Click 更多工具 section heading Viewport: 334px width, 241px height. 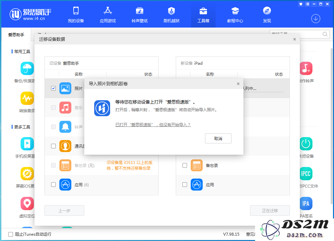(x=22, y=127)
